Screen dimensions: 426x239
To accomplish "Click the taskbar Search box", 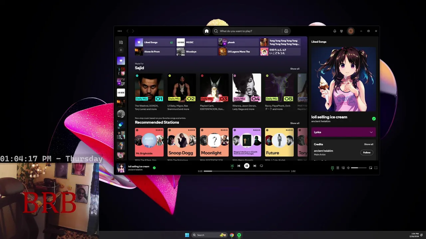I will click(209, 235).
